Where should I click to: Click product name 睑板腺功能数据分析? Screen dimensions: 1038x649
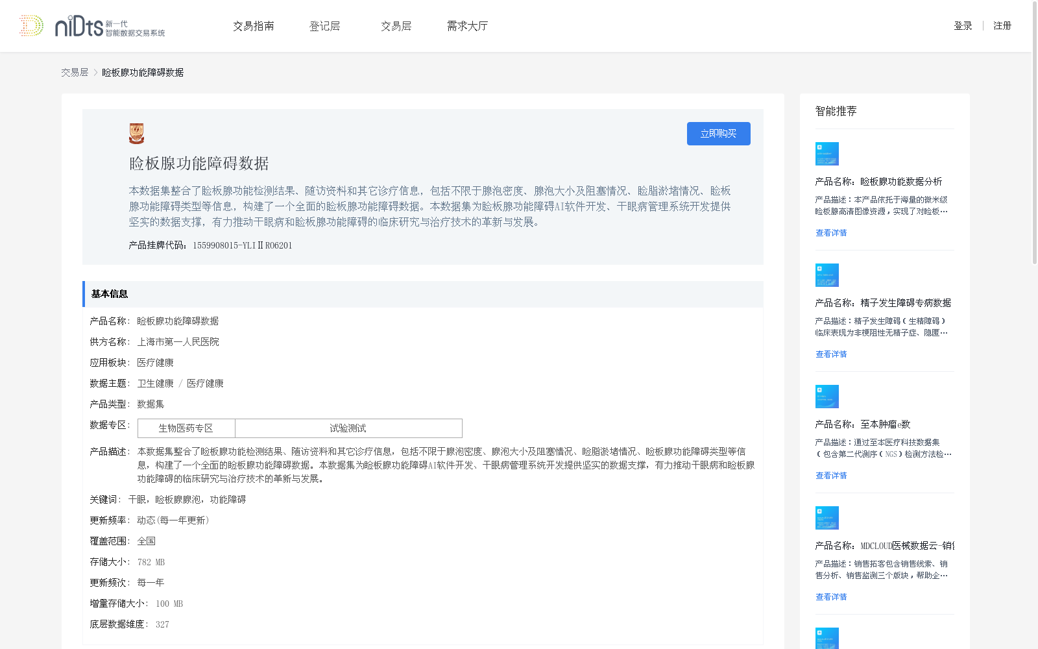(901, 182)
